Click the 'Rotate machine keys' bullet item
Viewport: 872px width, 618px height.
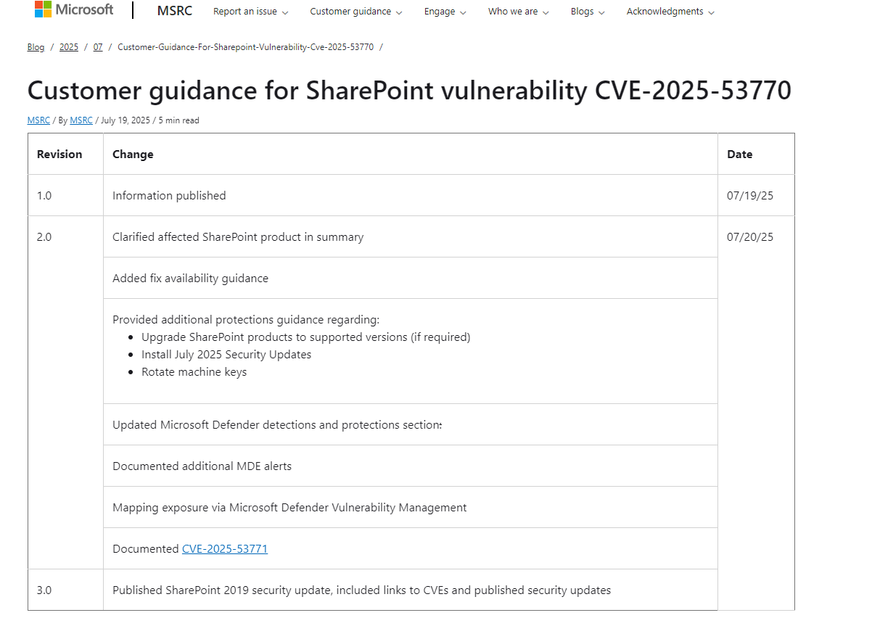click(194, 372)
